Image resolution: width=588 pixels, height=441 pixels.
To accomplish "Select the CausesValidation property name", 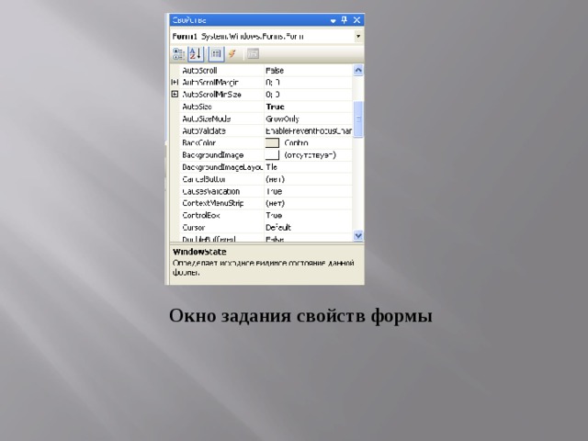I will pyautogui.click(x=210, y=191).
